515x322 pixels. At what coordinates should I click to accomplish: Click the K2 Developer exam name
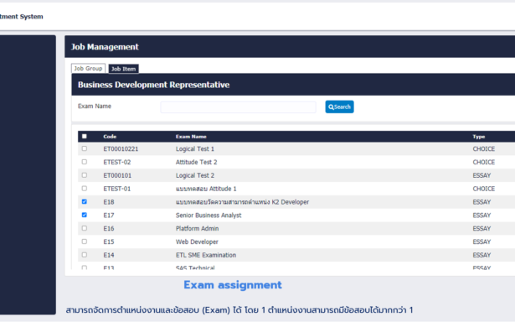click(242, 202)
